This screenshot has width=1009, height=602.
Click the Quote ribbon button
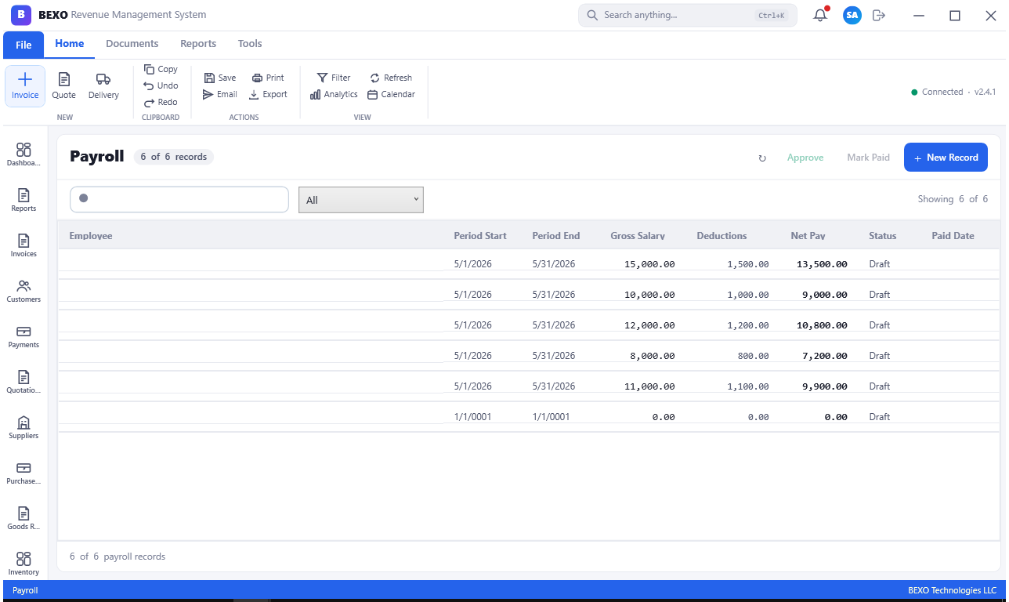coord(64,86)
